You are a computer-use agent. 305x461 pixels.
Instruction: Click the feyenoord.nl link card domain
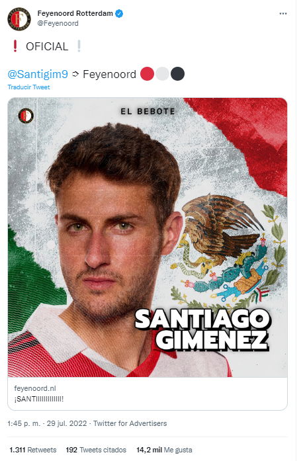coord(35,388)
